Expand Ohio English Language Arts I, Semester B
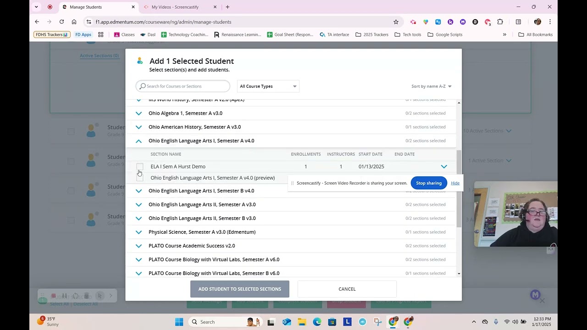 coord(138,191)
